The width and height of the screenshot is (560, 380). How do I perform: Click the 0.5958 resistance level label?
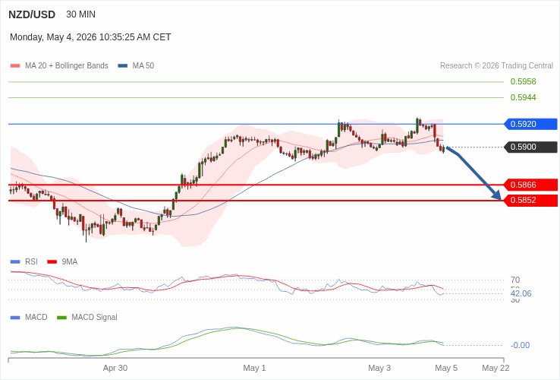524,81
